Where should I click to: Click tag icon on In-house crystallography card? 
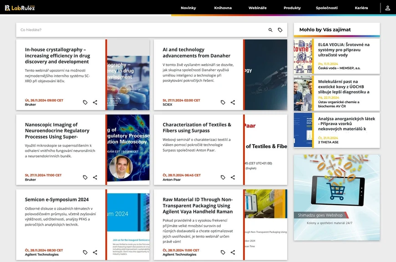[x=85, y=102]
